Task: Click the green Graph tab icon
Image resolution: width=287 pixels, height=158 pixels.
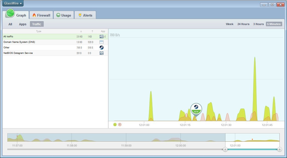Action: click(10, 13)
